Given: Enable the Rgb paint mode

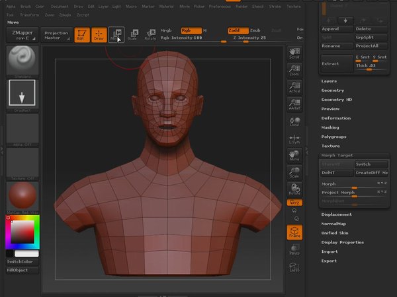Looking at the screenshot, I should tap(191, 30).
